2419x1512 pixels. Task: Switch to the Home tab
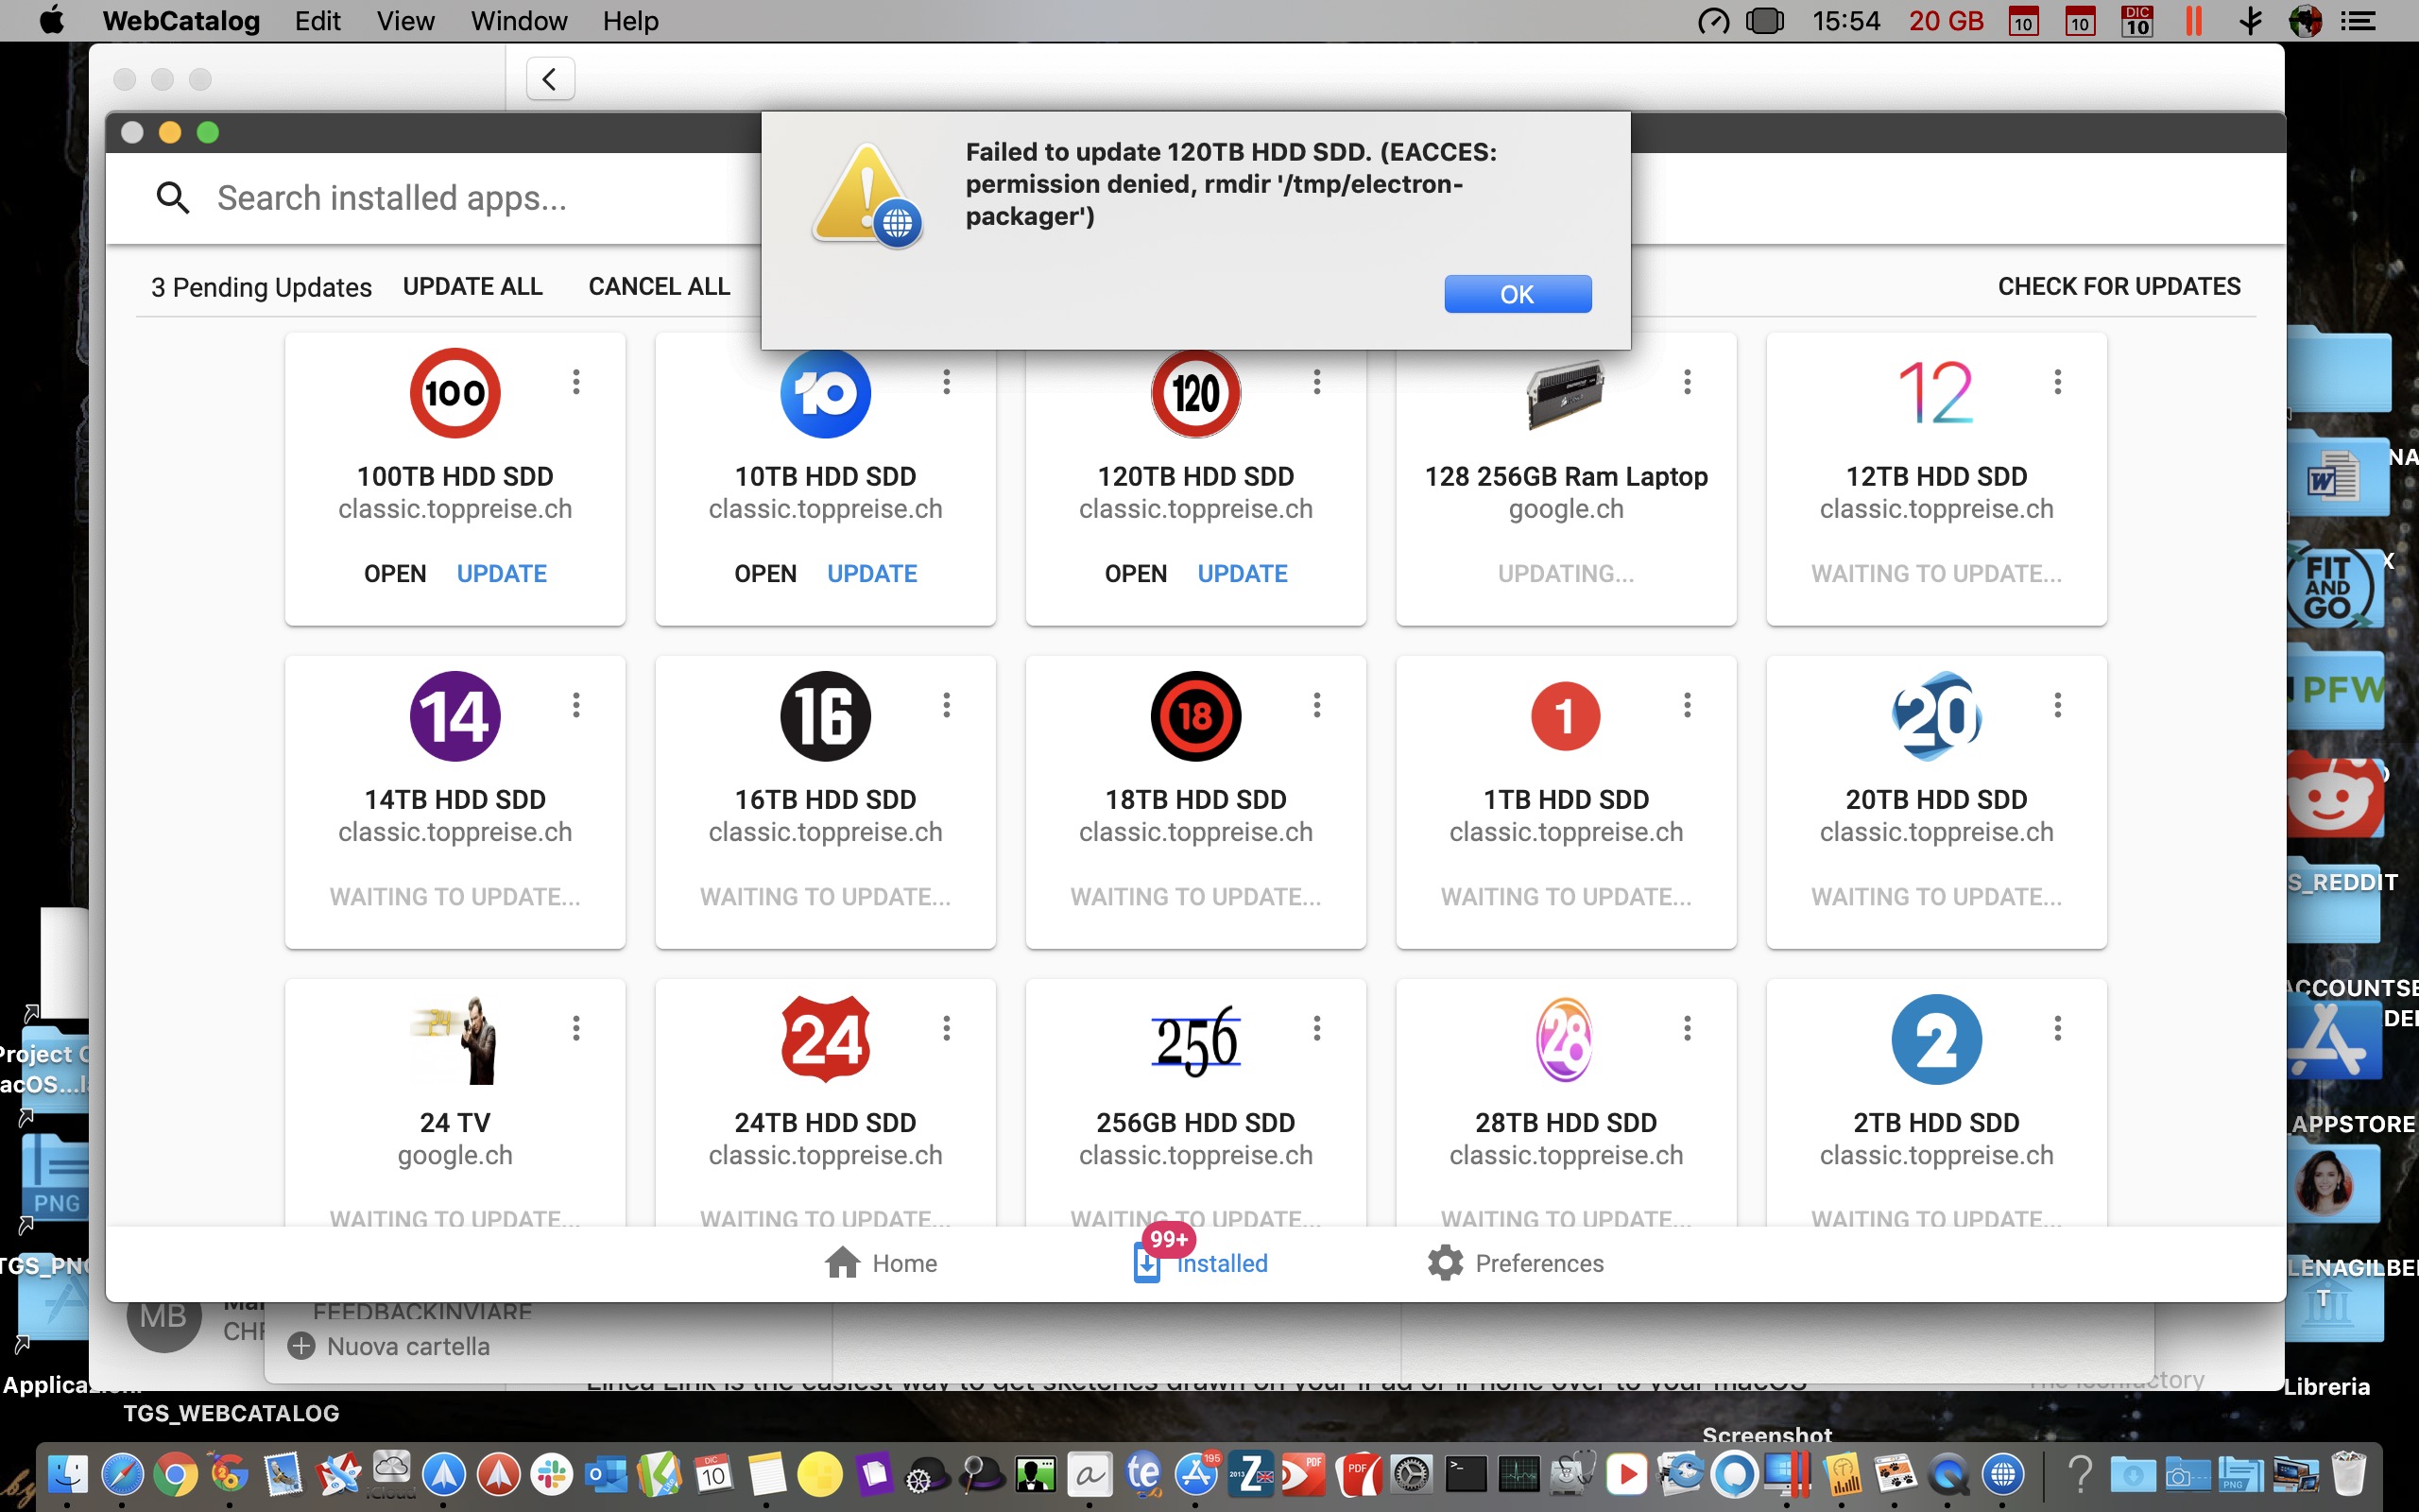(x=881, y=1263)
